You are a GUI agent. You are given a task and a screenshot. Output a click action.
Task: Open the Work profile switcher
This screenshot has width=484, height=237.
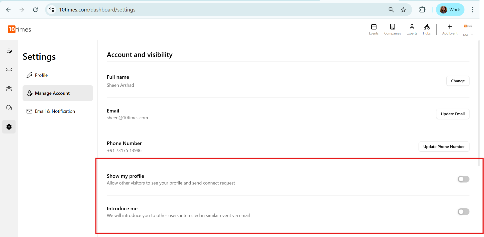(x=450, y=10)
